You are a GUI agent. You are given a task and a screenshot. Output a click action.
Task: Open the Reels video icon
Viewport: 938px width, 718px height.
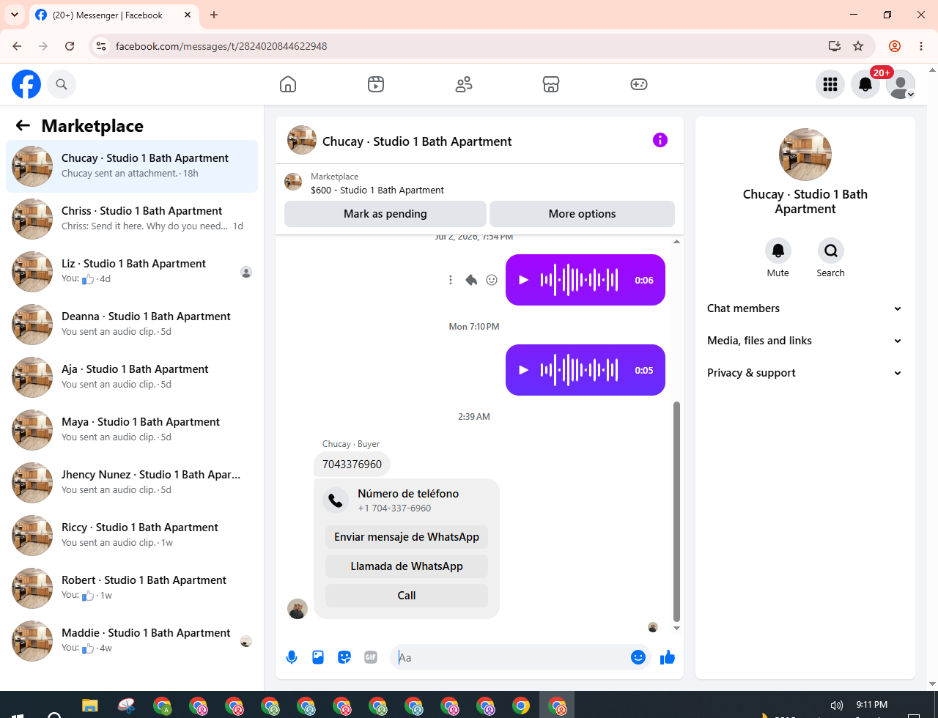point(376,84)
